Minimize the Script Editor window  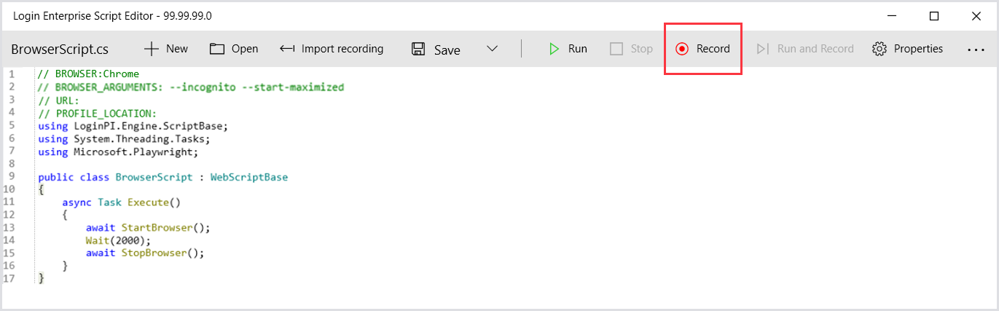pos(892,16)
